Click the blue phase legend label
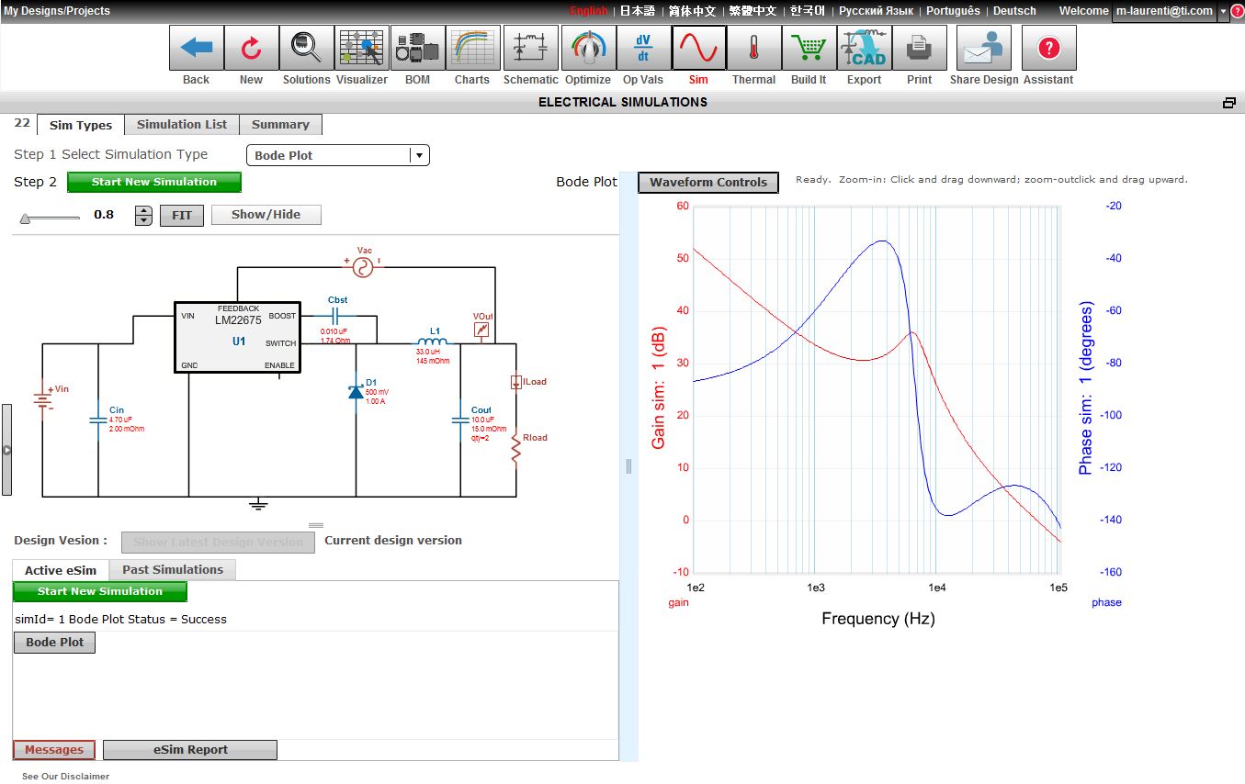The width and height of the screenshot is (1245, 784). tap(1106, 603)
